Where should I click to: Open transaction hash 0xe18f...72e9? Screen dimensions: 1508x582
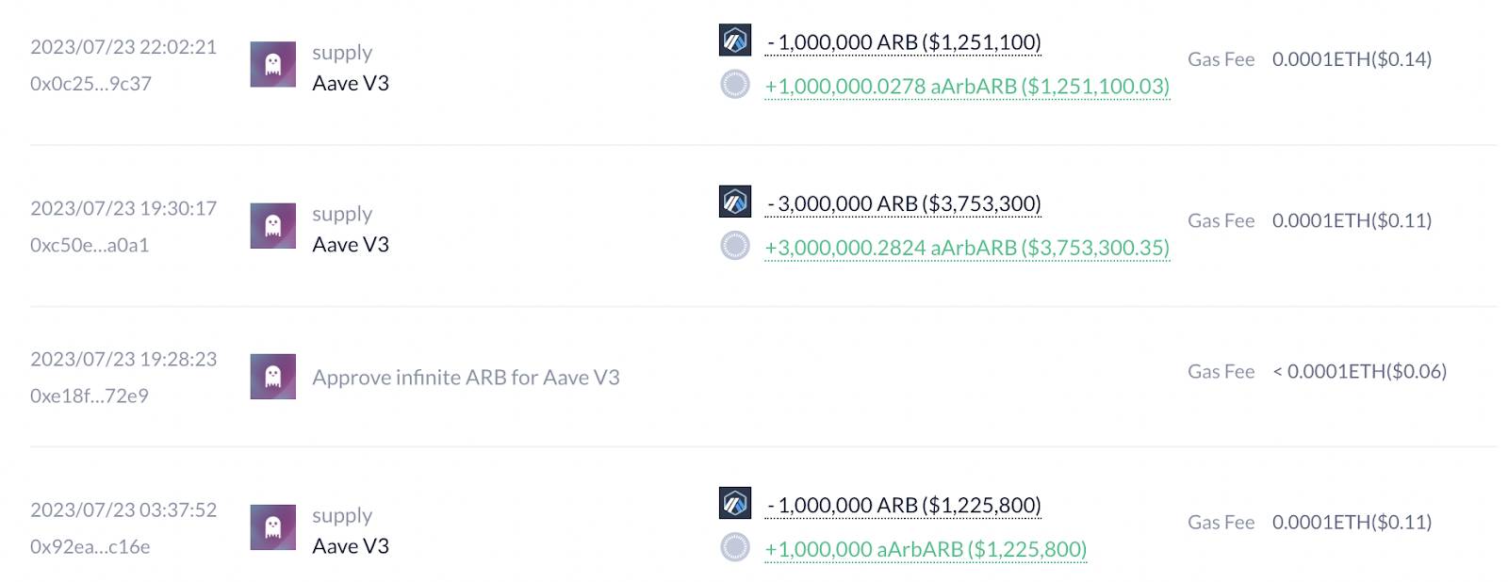[90, 396]
